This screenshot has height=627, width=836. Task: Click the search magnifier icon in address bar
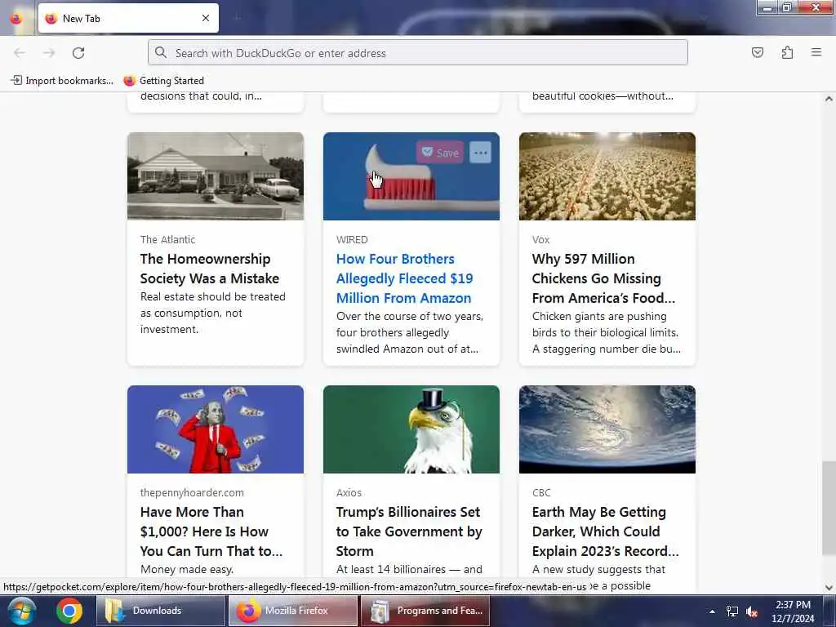click(161, 53)
